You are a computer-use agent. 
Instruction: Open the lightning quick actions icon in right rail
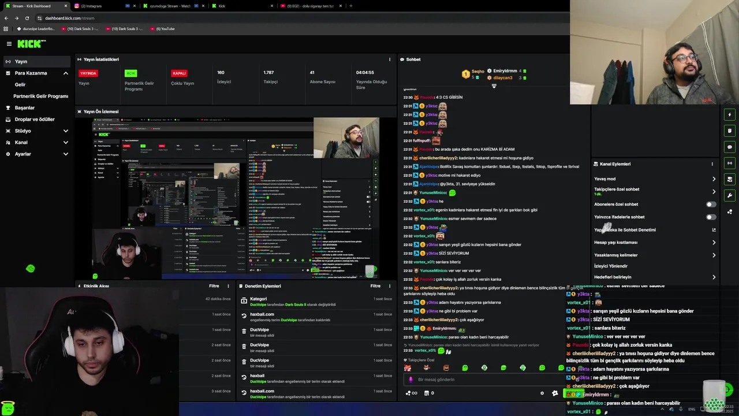point(730,114)
